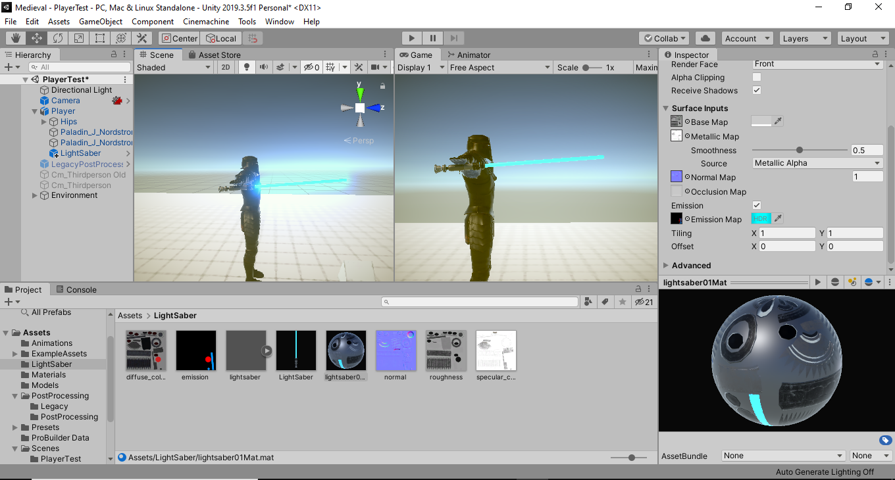Screen dimensions: 895x480
Task: Search by label icon in Project panel
Action: pos(605,302)
